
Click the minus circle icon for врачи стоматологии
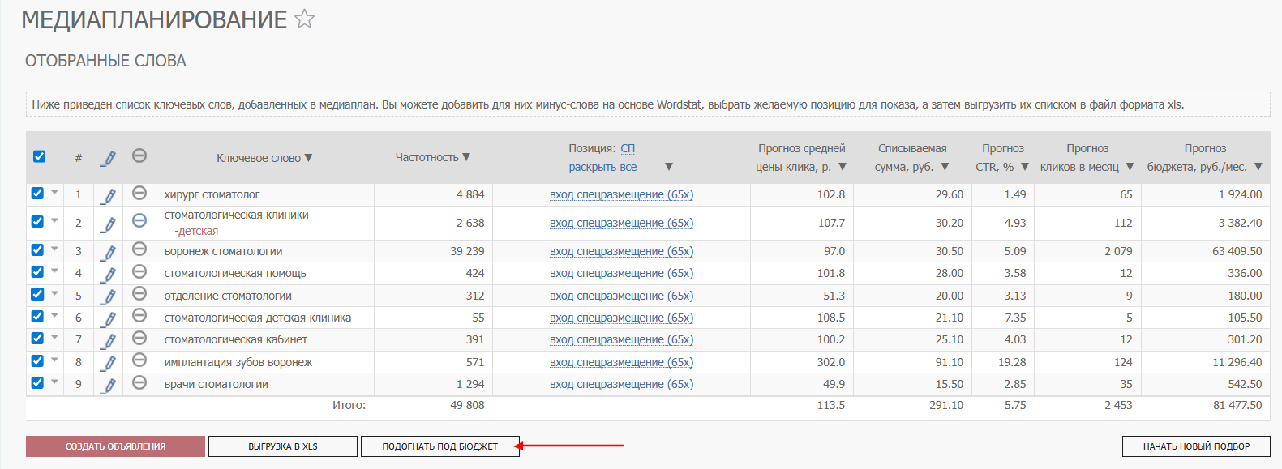pos(139,382)
